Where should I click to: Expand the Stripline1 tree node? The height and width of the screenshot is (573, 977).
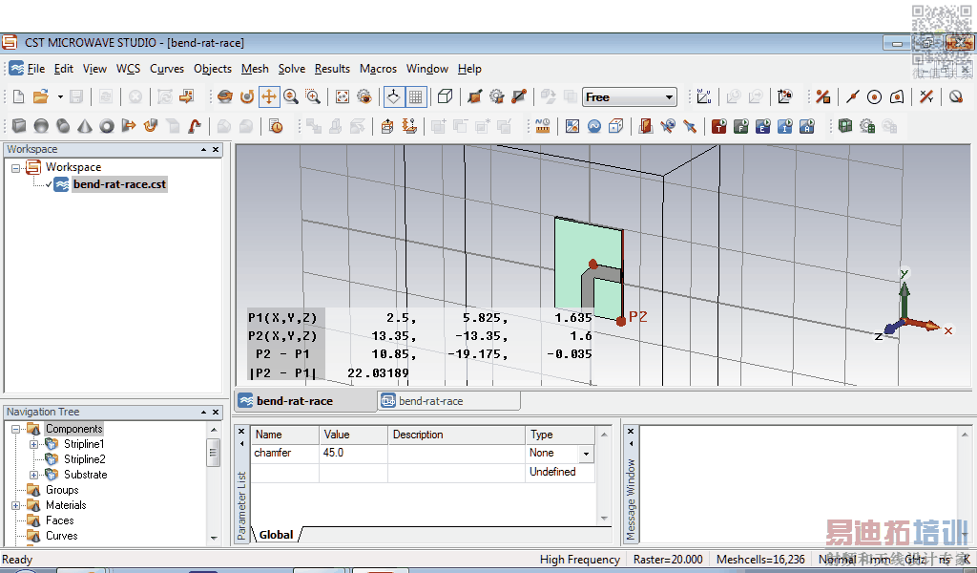tap(34, 444)
